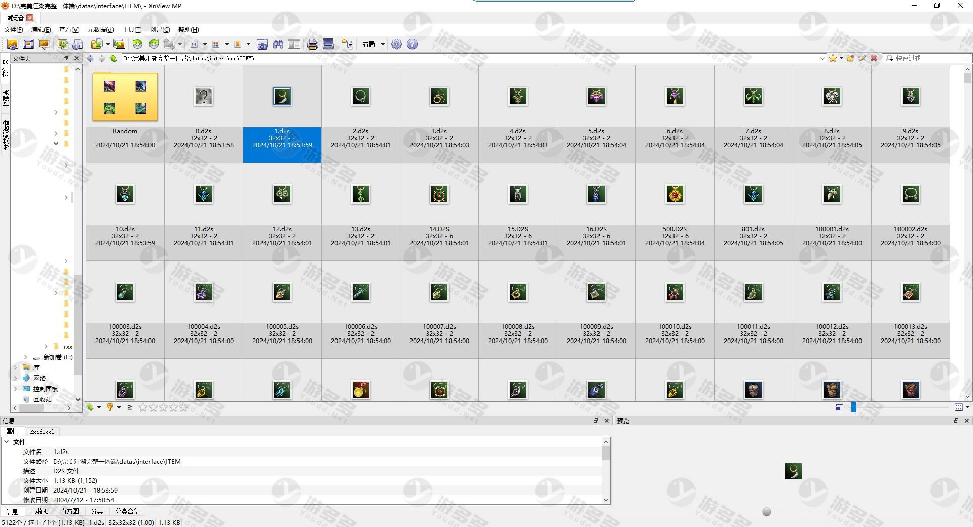The height and width of the screenshot is (527, 973).
Task: Select 回收站 in folder tree
Action: [42, 399]
